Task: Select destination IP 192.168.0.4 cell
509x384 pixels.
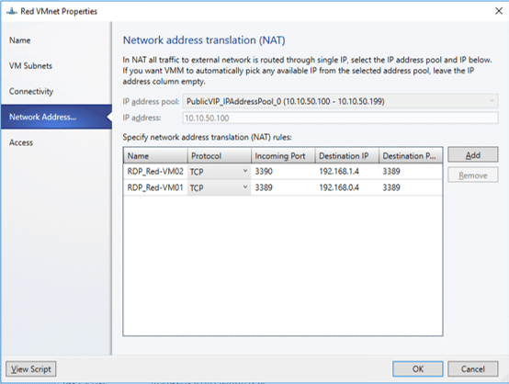Action: point(346,187)
